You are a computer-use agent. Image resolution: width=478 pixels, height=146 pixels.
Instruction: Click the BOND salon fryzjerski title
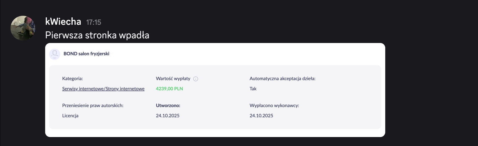tap(86, 54)
